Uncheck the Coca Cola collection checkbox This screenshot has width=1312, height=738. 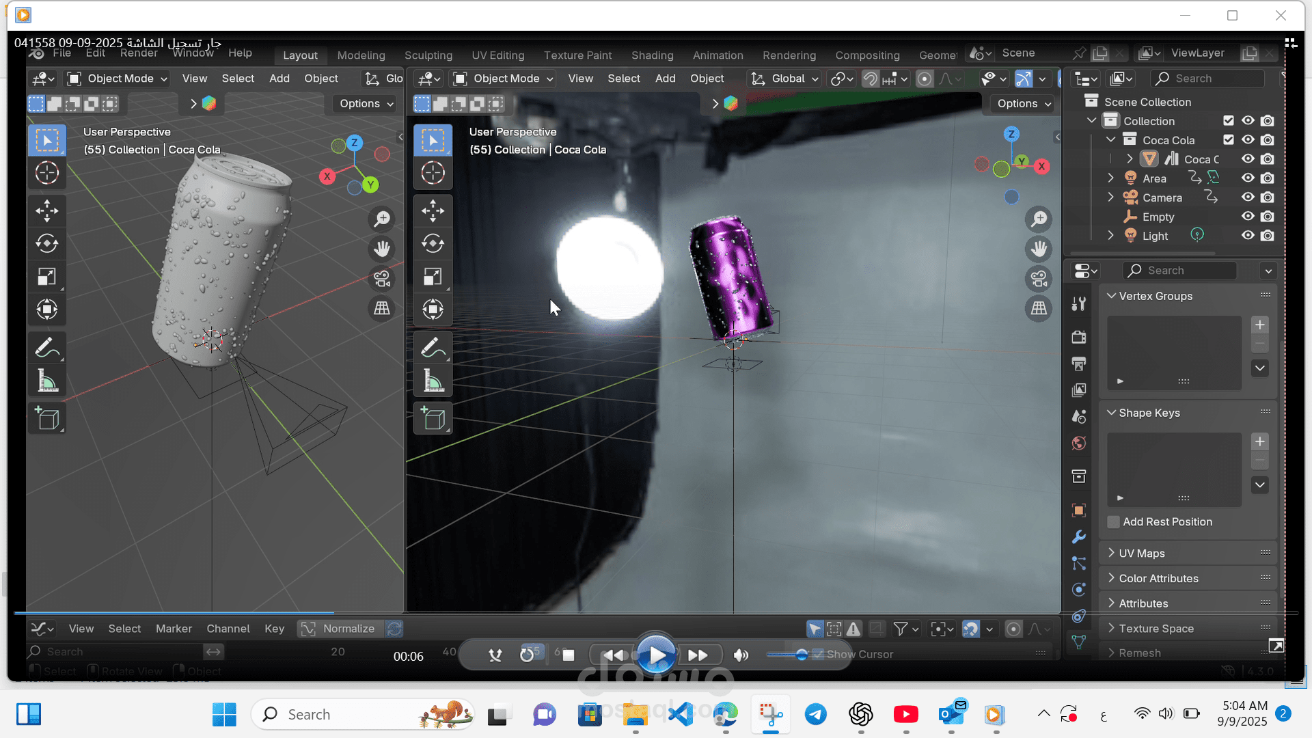click(1229, 140)
